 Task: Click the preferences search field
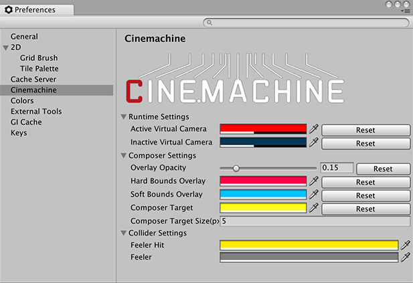307,23
